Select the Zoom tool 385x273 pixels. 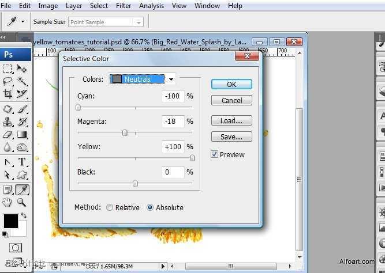point(21,202)
